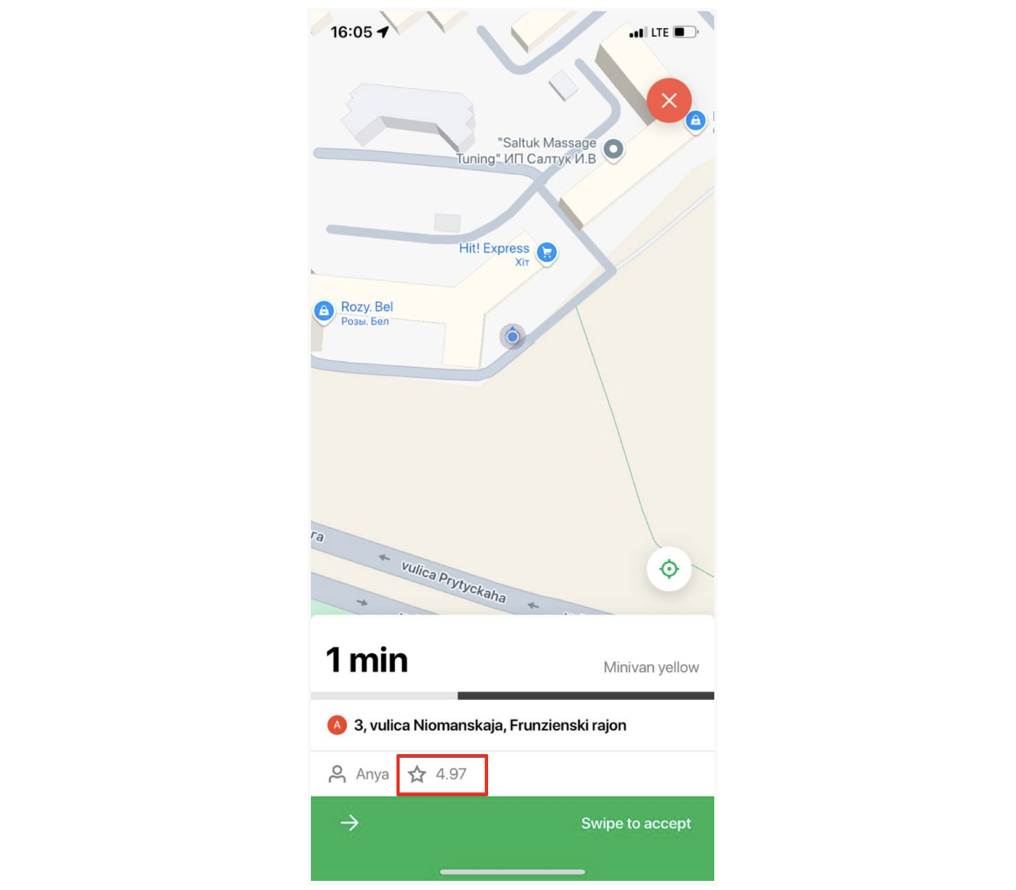The width and height of the screenshot is (1016, 890).
Task: Recenter map with the green location icon
Action: pos(669,569)
